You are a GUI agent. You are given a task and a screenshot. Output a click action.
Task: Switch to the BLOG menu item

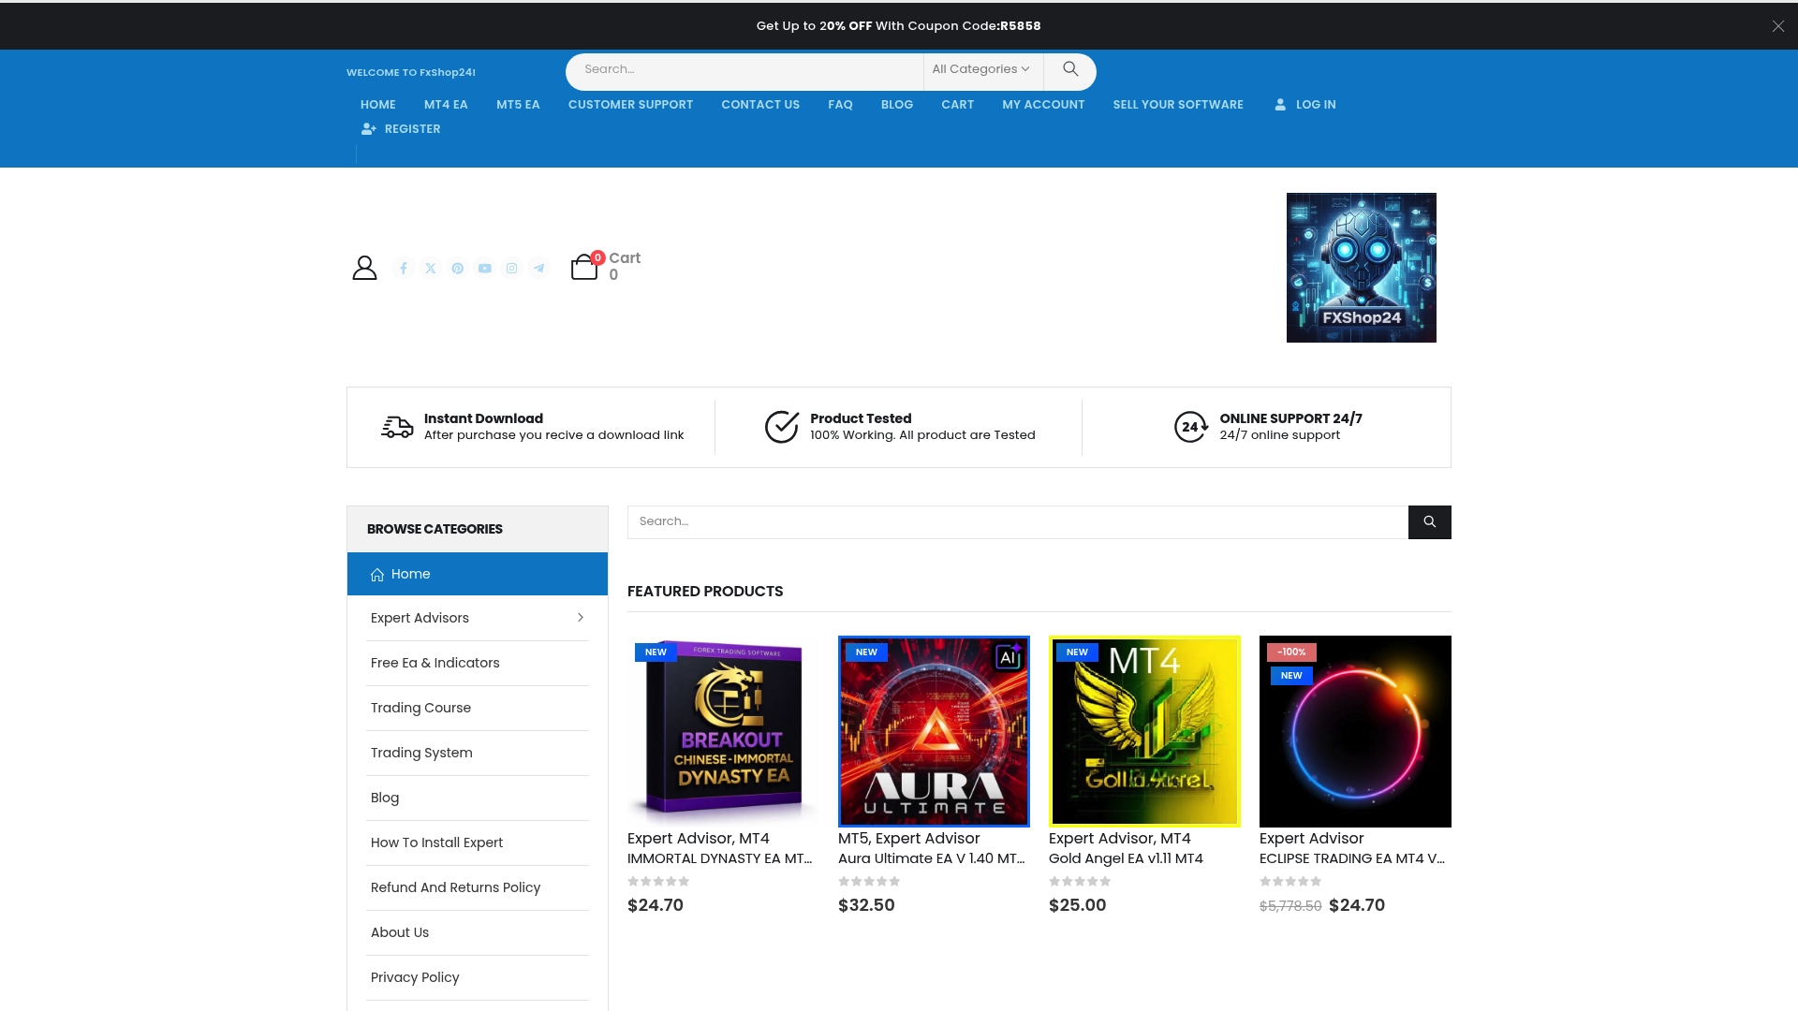(896, 104)
